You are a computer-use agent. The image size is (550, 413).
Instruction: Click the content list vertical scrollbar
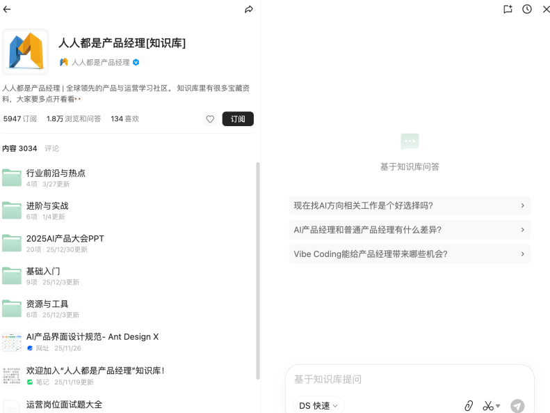pyautogui.click(x=258, y=270)
